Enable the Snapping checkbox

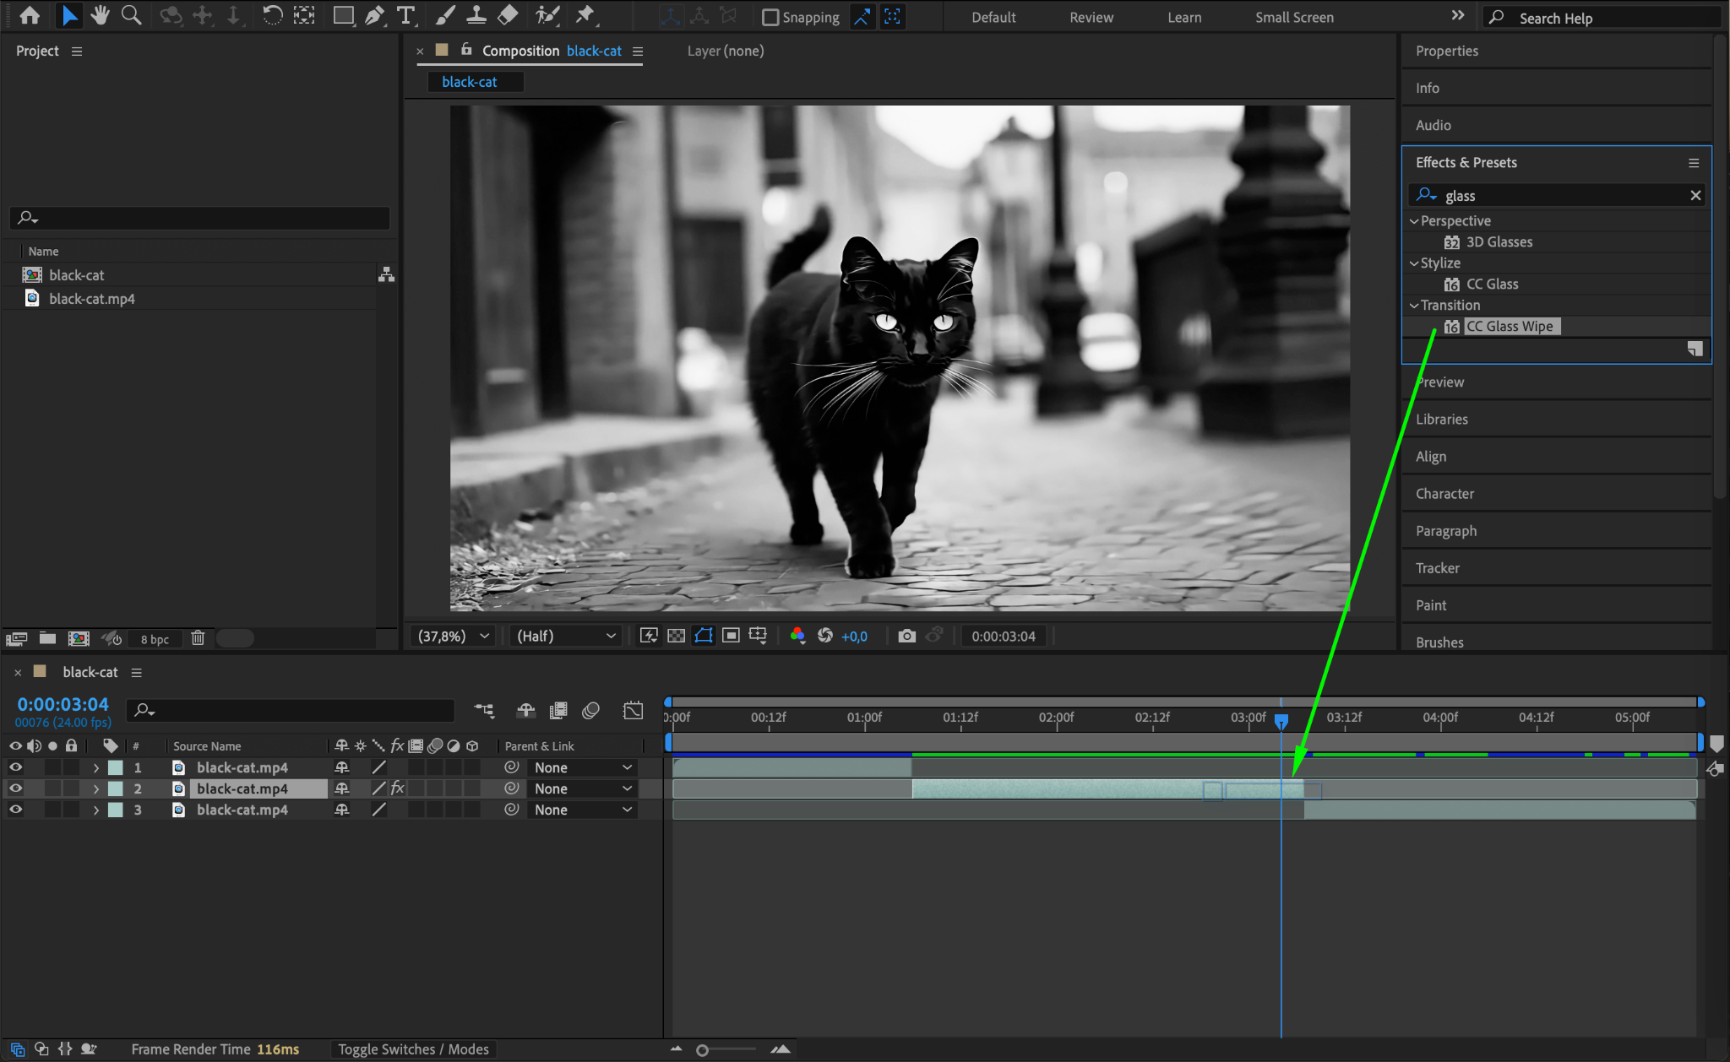(x=770, y=17)
